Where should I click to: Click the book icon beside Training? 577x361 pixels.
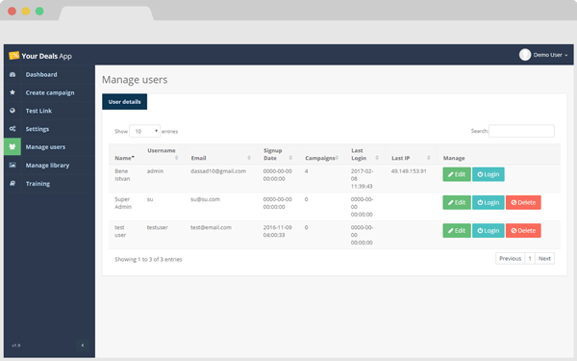13,183
